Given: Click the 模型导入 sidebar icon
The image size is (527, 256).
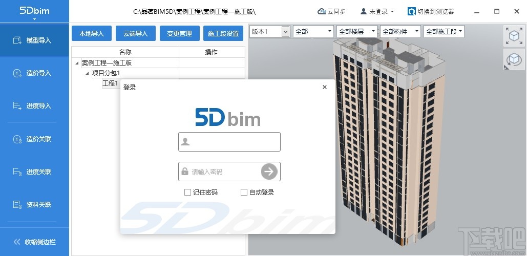Looking at the screenshot, I should point(17,40).
